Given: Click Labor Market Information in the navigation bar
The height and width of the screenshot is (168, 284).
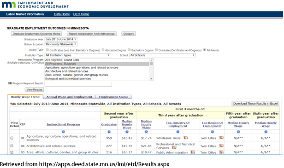Looking at the screenshot, I should (x=25, y=14).
